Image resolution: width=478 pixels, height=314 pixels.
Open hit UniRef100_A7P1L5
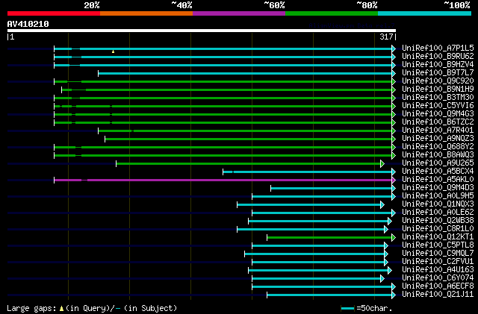tap(438, 48)
